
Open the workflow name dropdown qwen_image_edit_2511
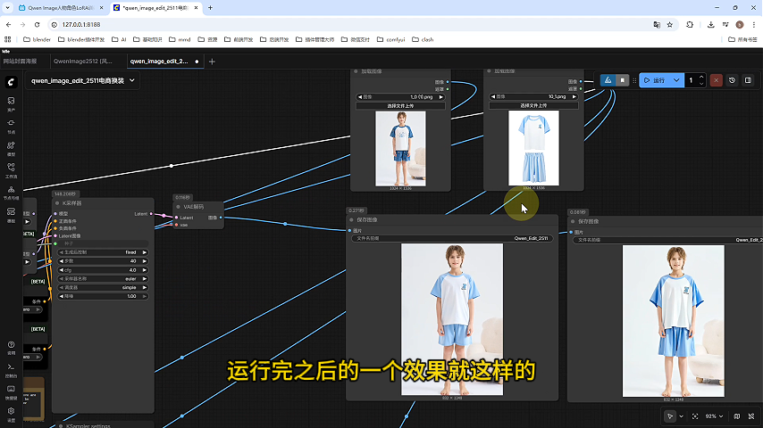83,80
